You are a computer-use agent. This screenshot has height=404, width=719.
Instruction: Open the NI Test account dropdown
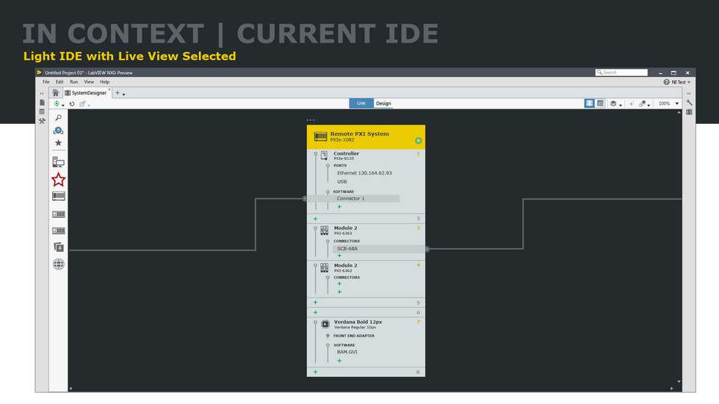click(x=681, y=82)
